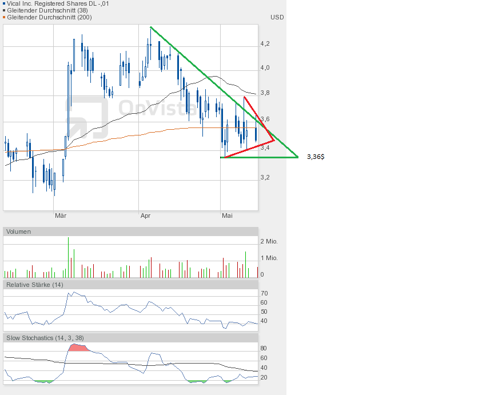Click the '3,36$' price annotation

click(316, 157)
